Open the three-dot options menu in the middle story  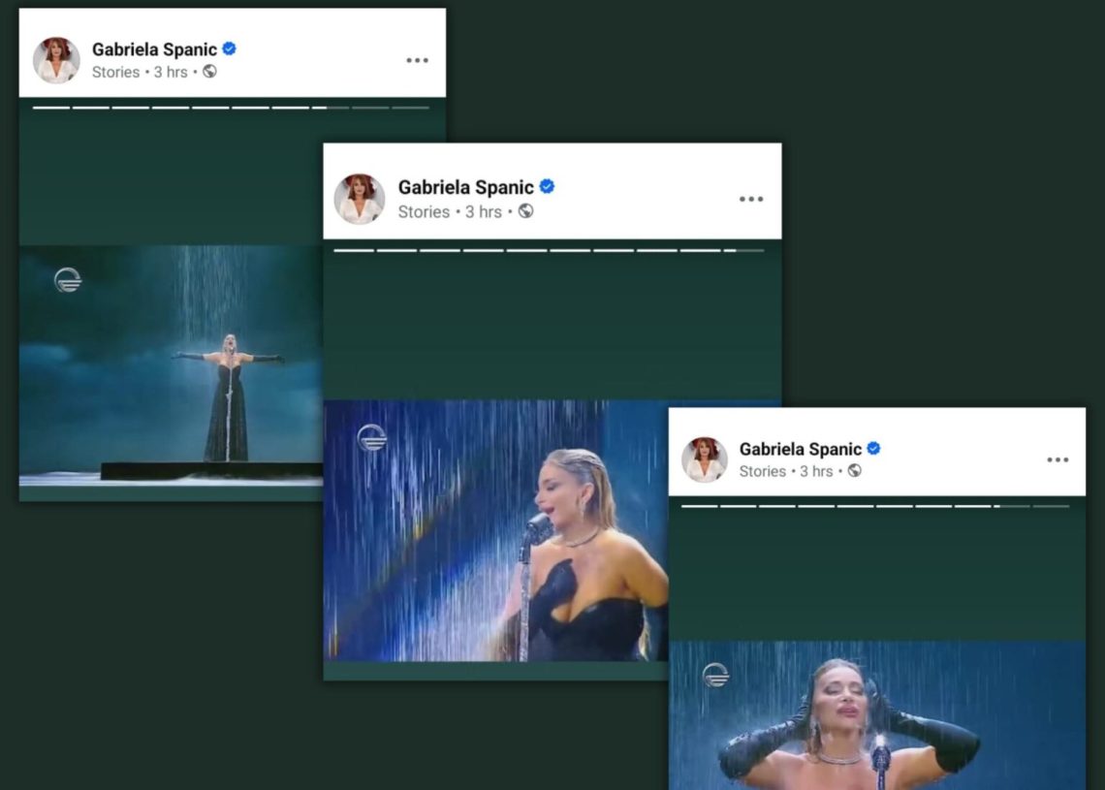tap(751, 199)
